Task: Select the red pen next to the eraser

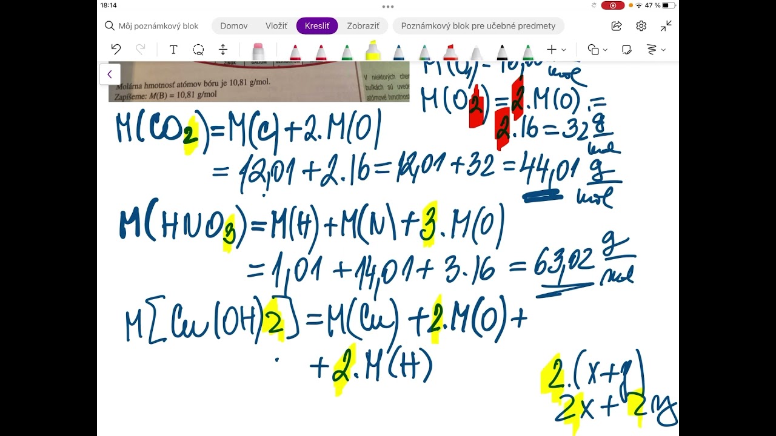Action: (295, 52)
